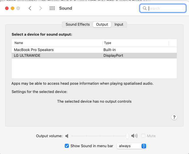Image resolution: width=189 pixels, height=154 pixels.
Task: Minimize the Sound window
Action: pos(13,8)
